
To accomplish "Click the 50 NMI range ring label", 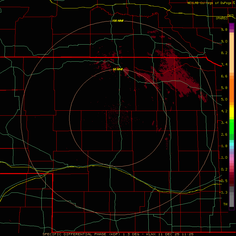I will point(118,69).
